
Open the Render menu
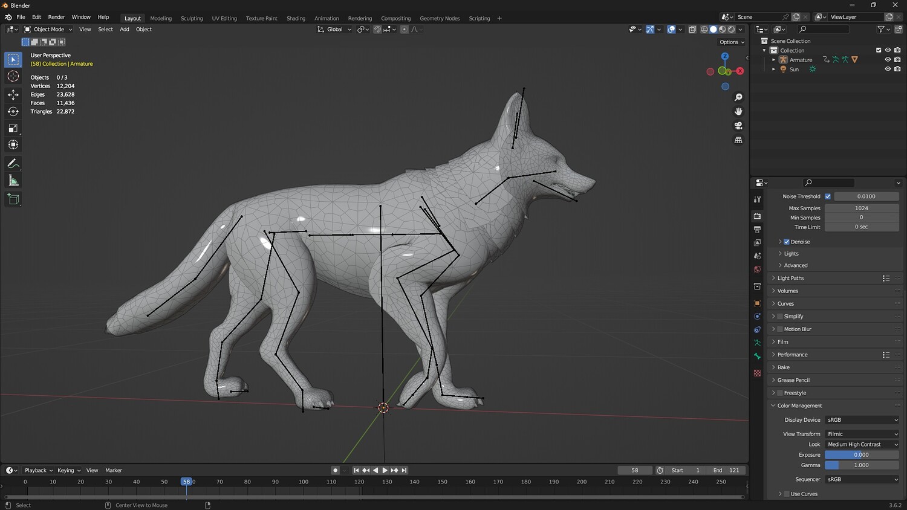pos(56,17)
